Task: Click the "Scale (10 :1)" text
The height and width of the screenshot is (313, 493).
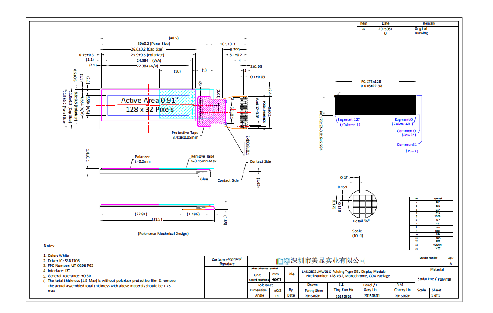Action: pos(357,234)
